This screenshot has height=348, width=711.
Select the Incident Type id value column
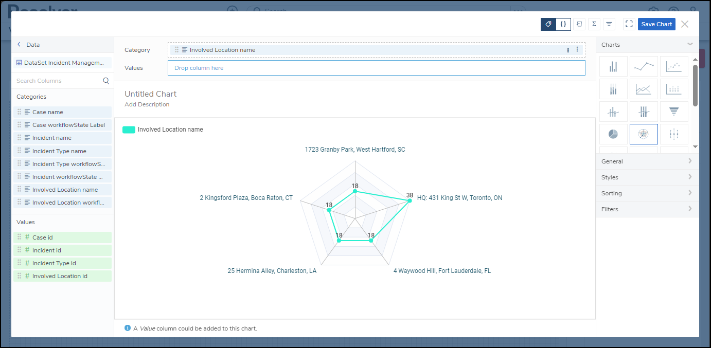[x=62, y=263]
